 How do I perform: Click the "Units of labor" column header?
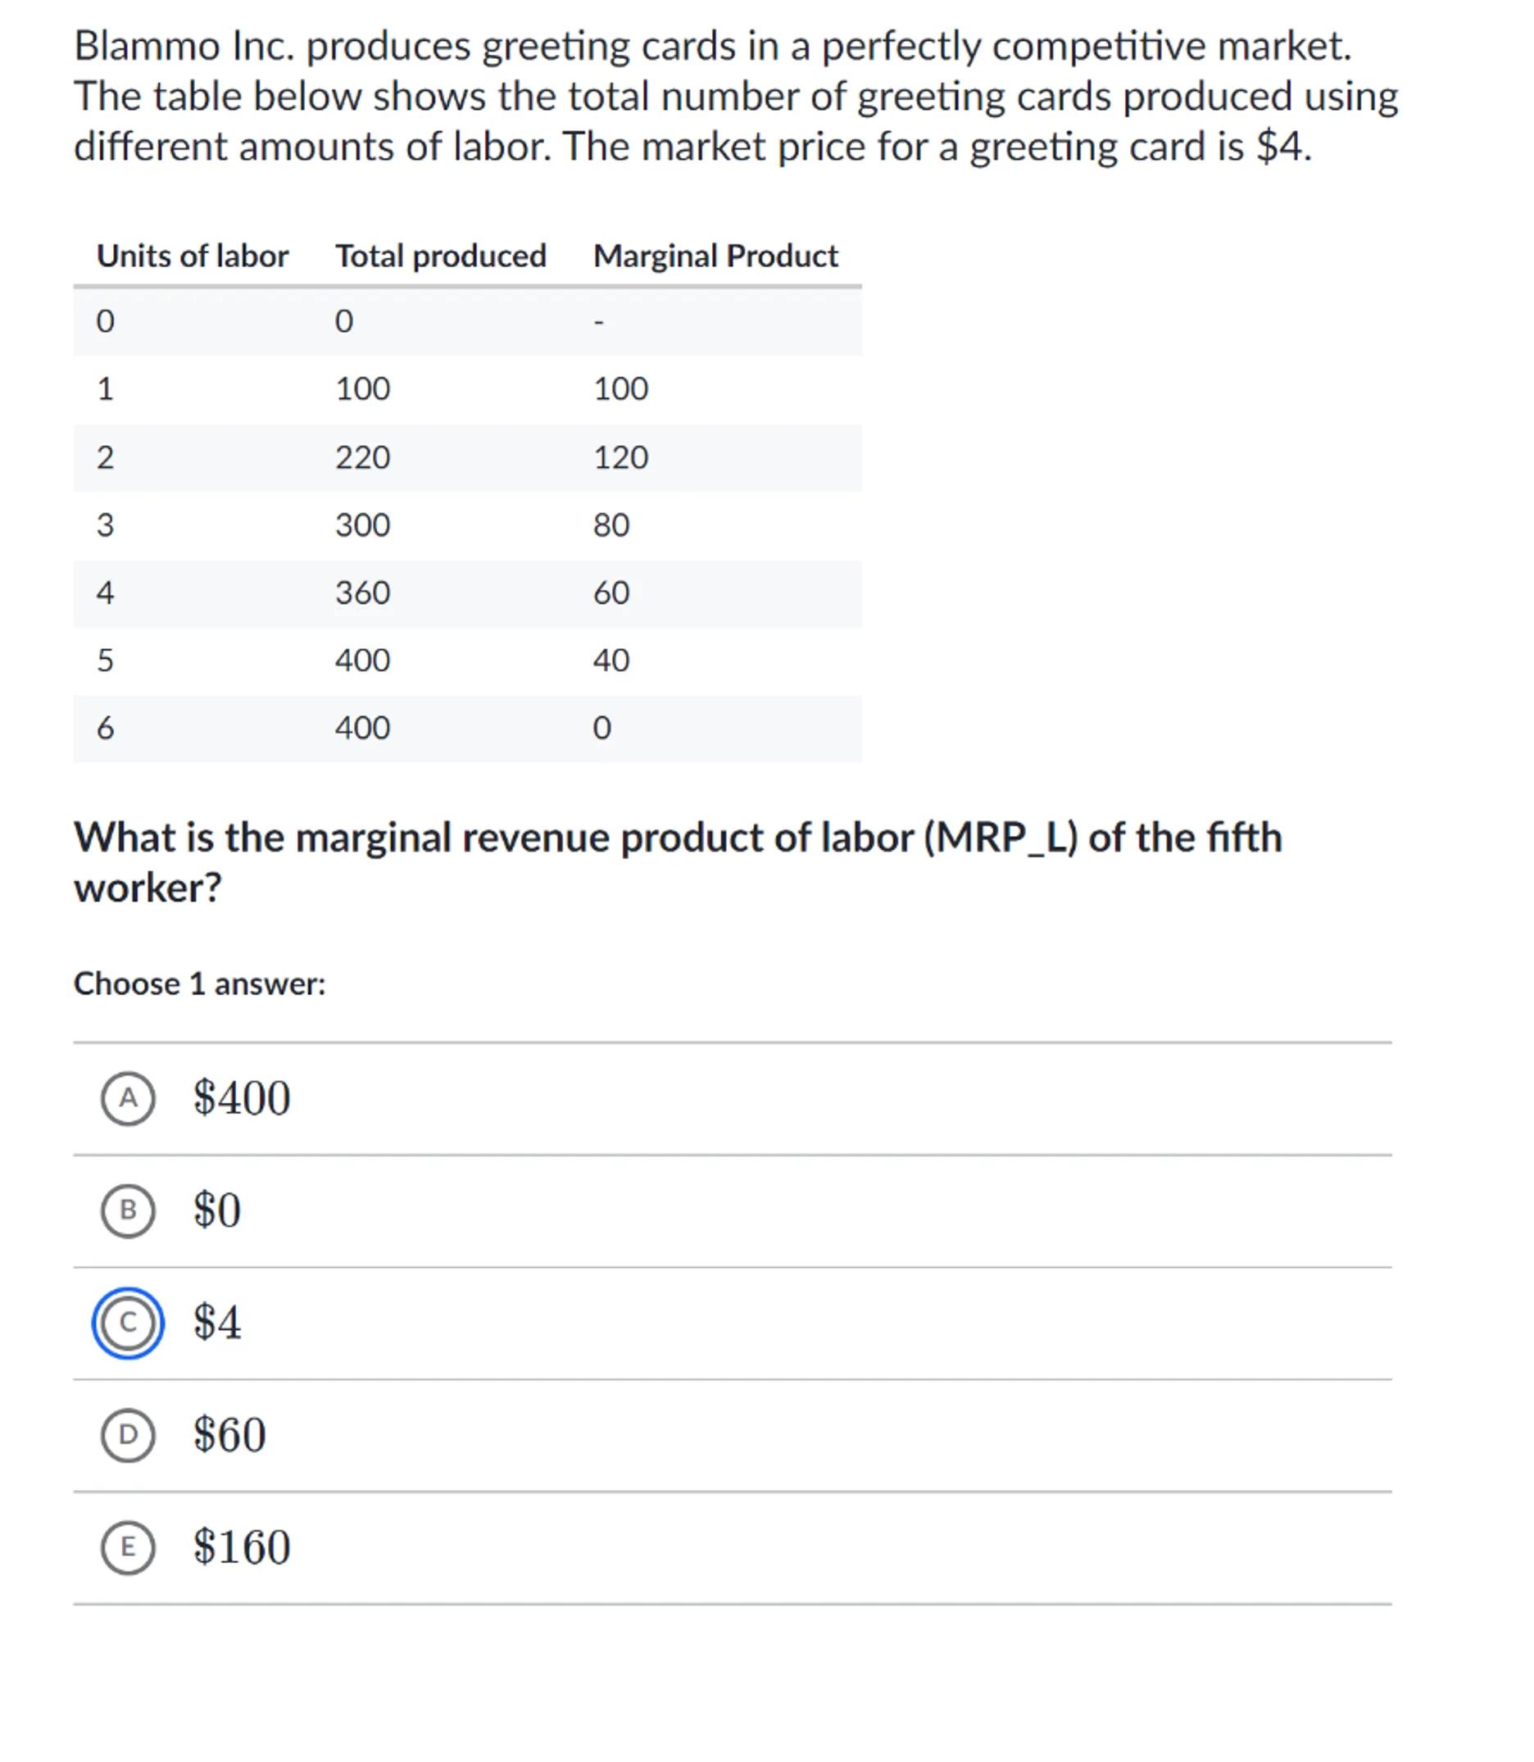192,256
